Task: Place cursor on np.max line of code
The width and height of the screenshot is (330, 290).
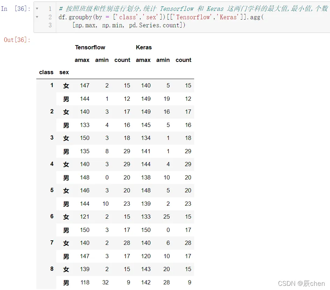Action: pos(129,25)
